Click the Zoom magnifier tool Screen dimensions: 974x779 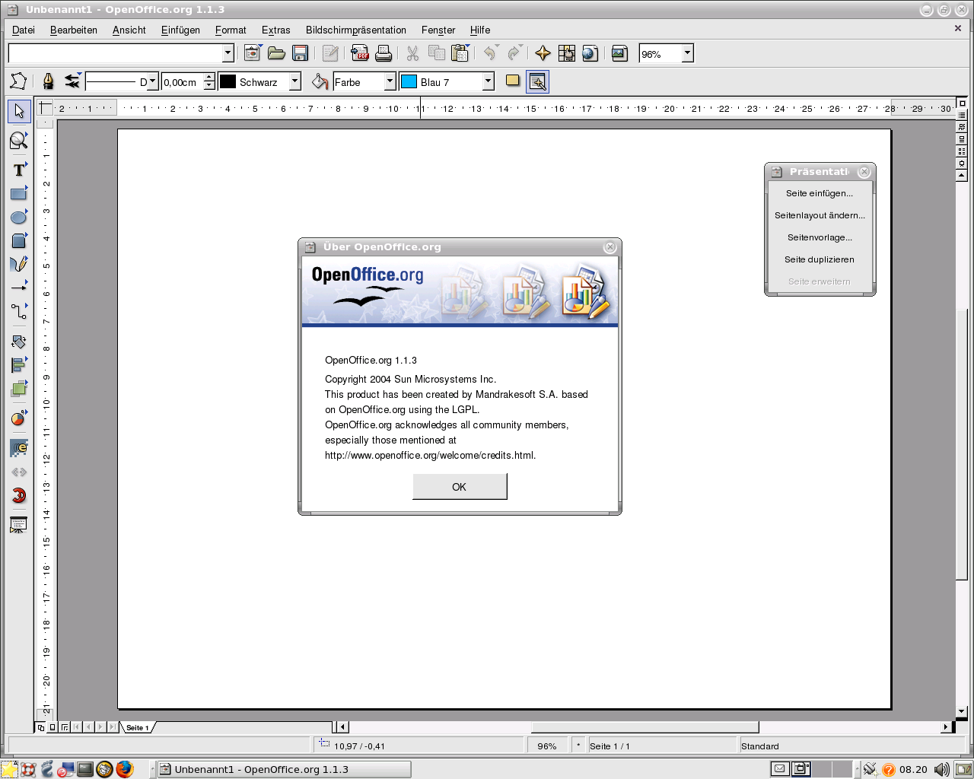pos(19,140)
